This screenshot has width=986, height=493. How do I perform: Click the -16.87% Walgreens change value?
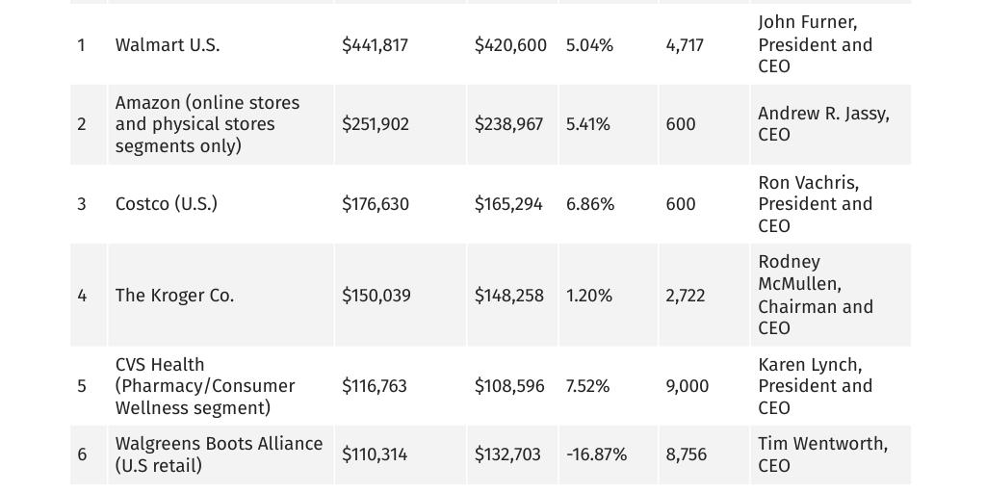click(x=596, y=454)
